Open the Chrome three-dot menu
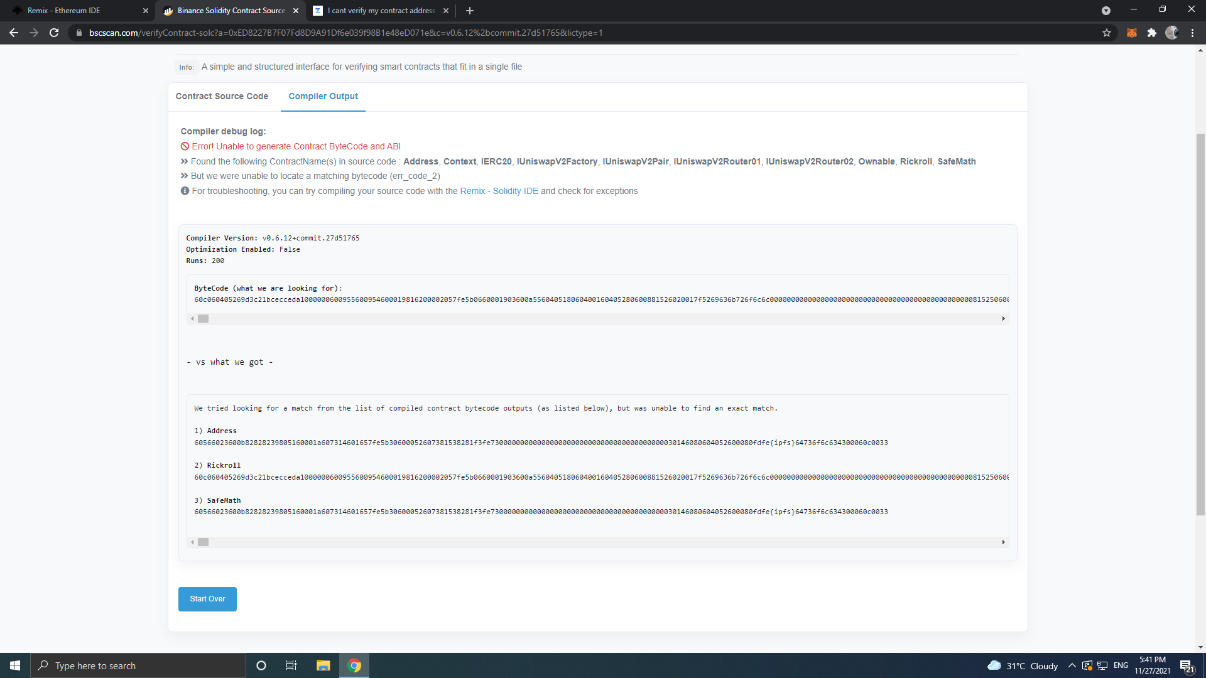Screen dimensions: 1206x678 tap(1192, 33)
